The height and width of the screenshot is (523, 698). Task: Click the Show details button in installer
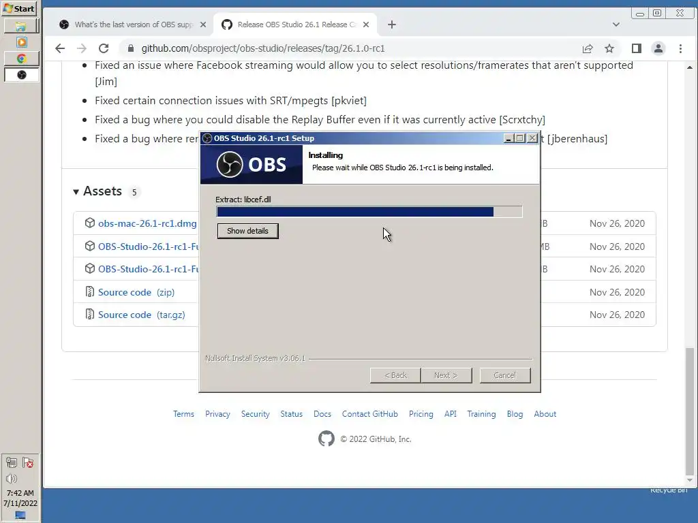pos(247,231)
